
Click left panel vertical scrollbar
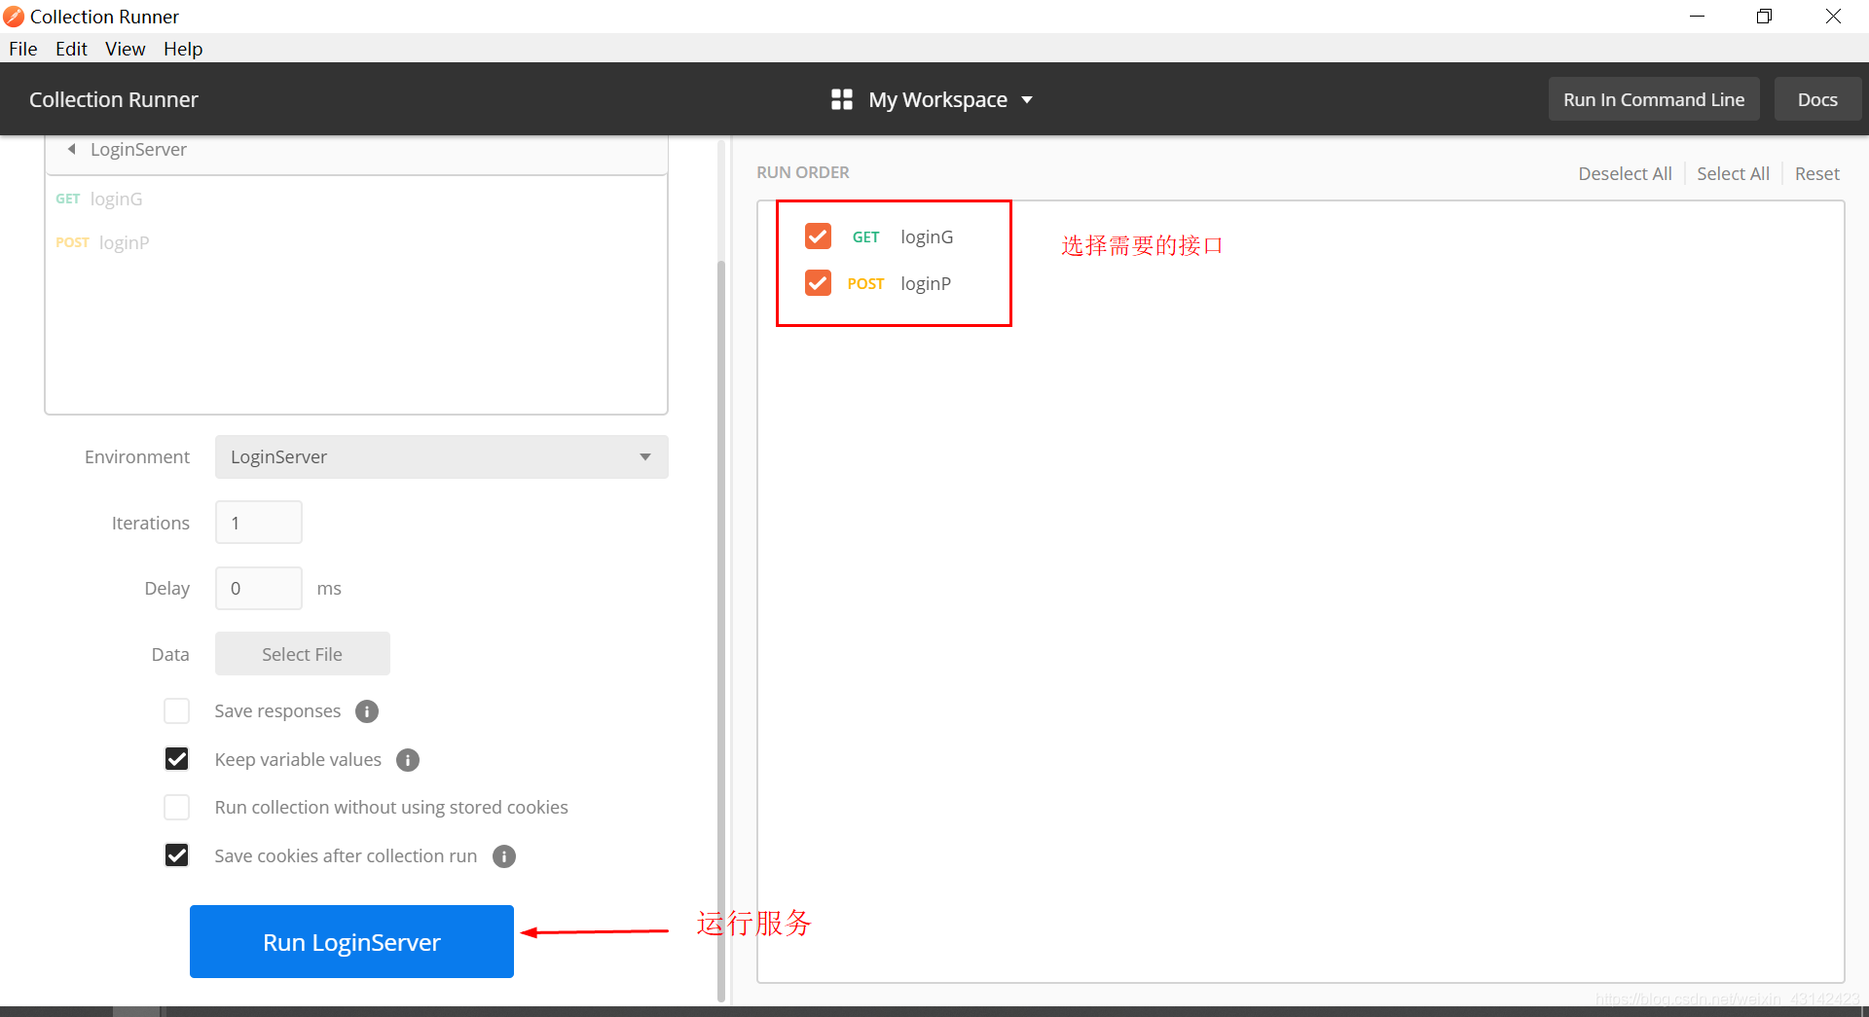[x=721, y=630]
